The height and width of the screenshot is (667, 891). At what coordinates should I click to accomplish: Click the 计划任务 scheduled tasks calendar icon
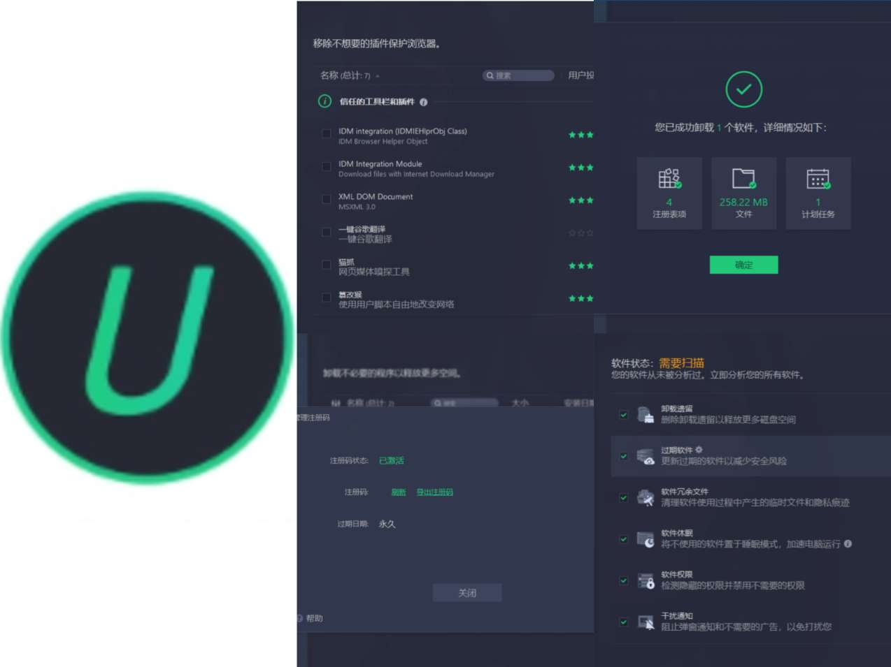click(818, 179)
